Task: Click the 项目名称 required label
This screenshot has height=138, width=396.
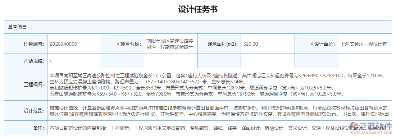Action: click(129, 44)
